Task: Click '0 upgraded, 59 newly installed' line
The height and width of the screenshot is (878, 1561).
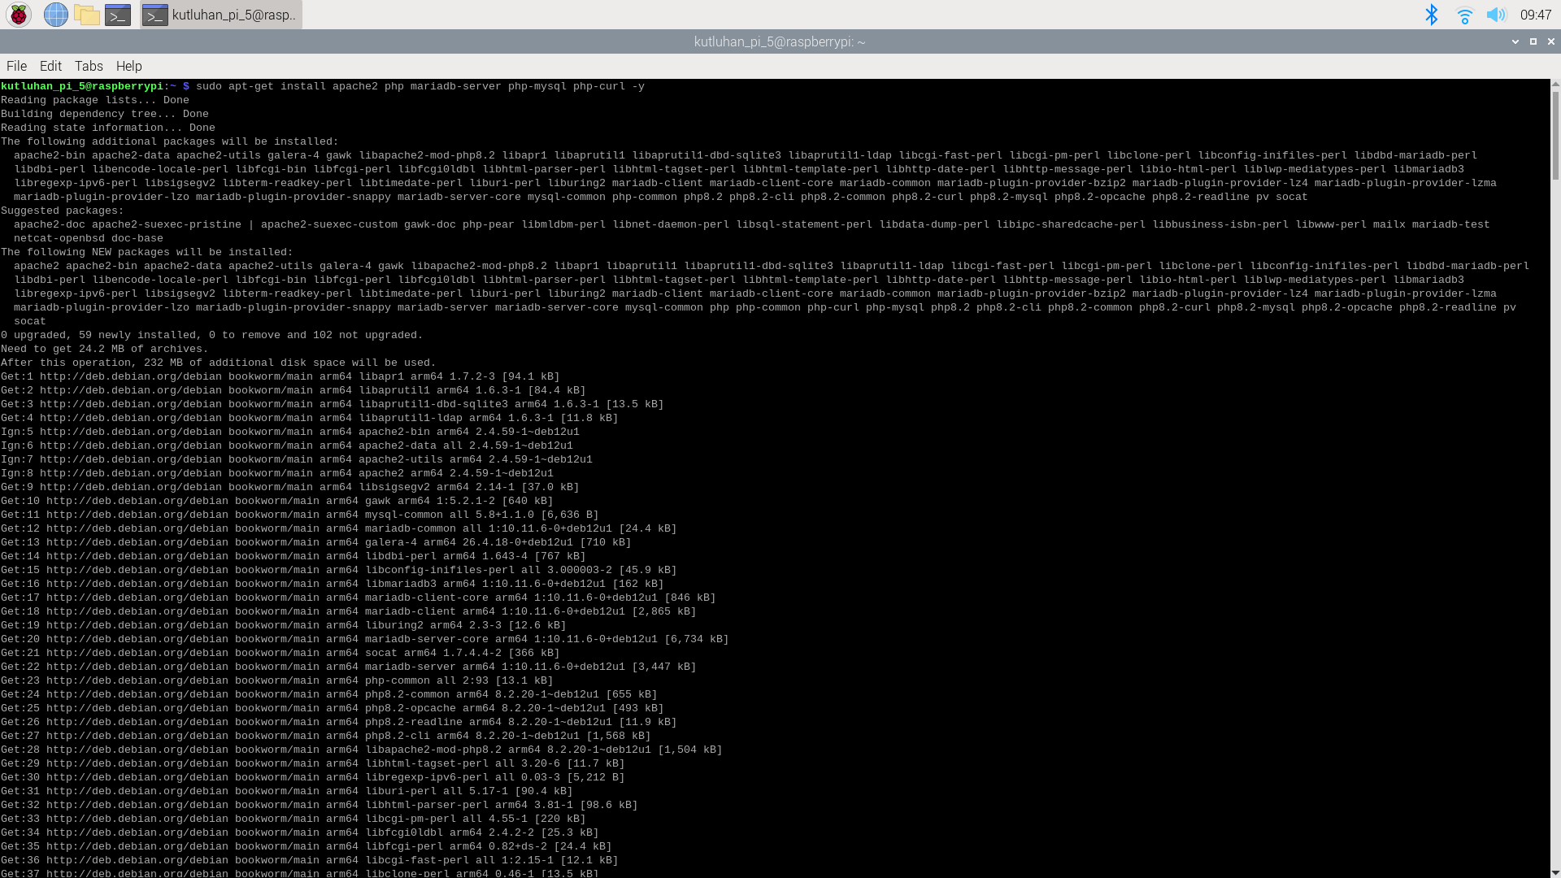Action: (x=212, y=335)
